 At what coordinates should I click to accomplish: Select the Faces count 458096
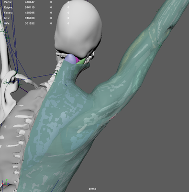(x=30, y=12)
